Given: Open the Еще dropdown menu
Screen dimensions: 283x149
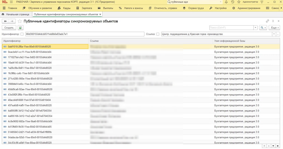Looking at the screenshot, I should point(274,28).
